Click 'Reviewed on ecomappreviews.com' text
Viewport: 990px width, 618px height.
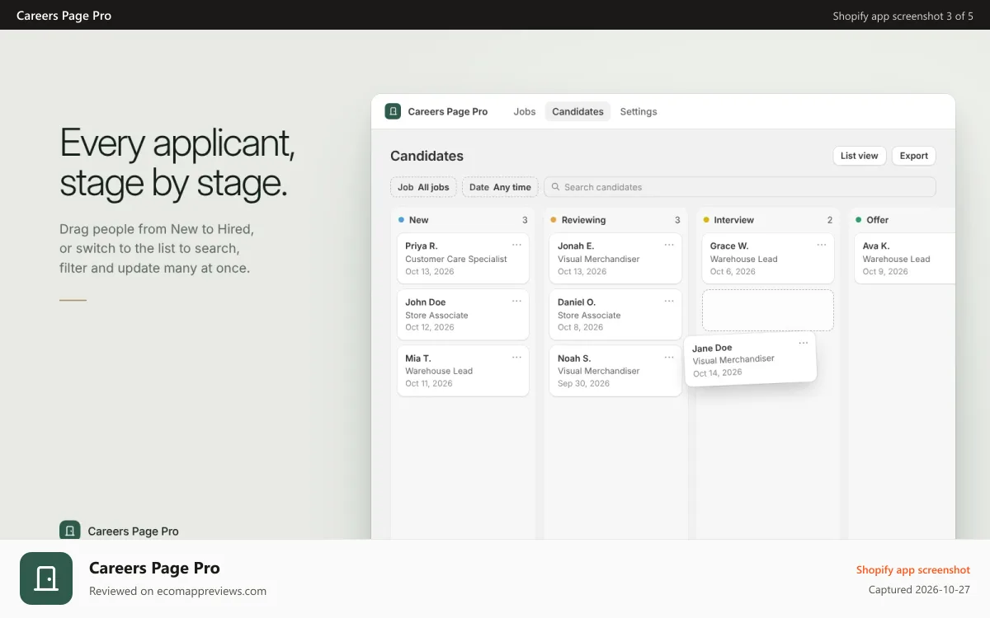(x=177, y=591)
